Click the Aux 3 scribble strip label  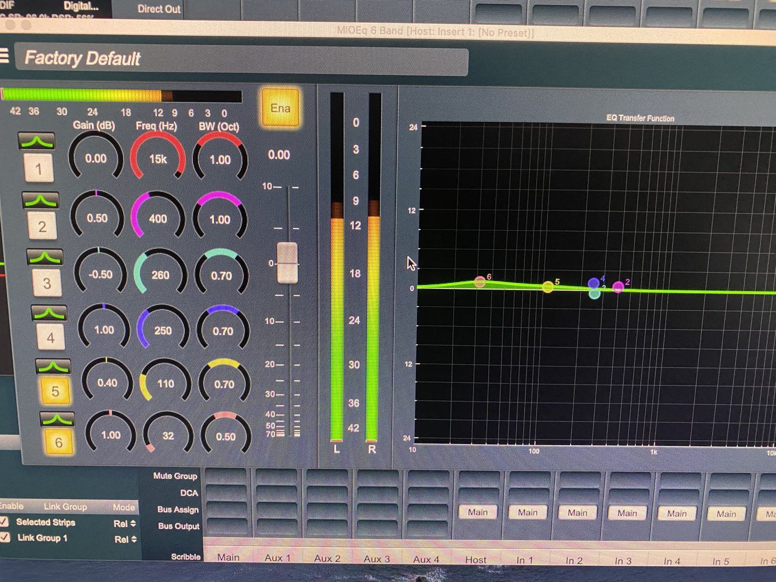pyautogui.click(x=377, y=559)
